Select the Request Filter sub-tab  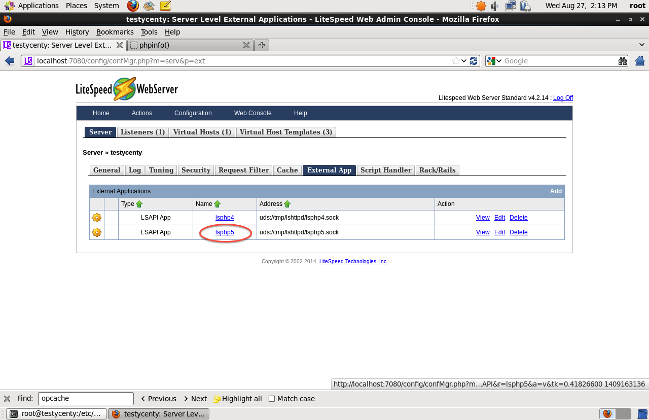[244, 170]
